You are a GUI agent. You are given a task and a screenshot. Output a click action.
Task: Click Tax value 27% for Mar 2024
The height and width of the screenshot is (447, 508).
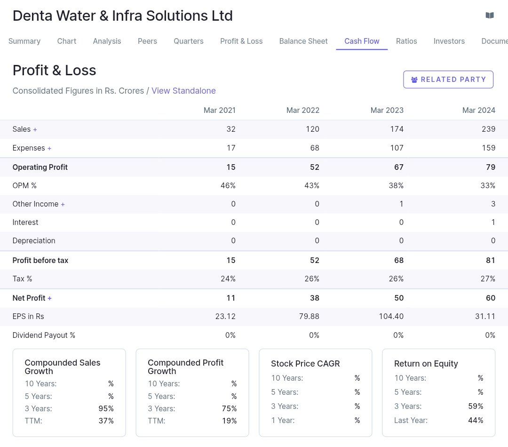[x=488, y=279]
